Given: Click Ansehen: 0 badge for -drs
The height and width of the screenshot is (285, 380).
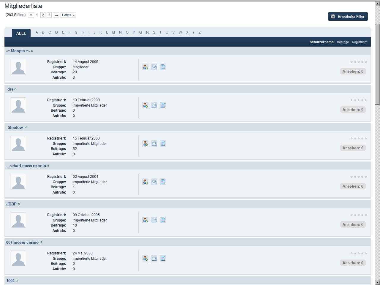Looking at the screenshot, I should 353,110.
